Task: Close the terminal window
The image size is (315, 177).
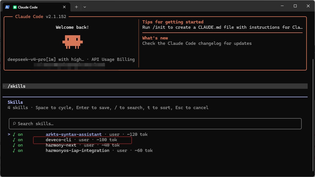Action: click(308, 6)
